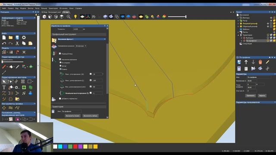
Task: Open a file with the yellow folder icon
Action: tap(10, 37)
